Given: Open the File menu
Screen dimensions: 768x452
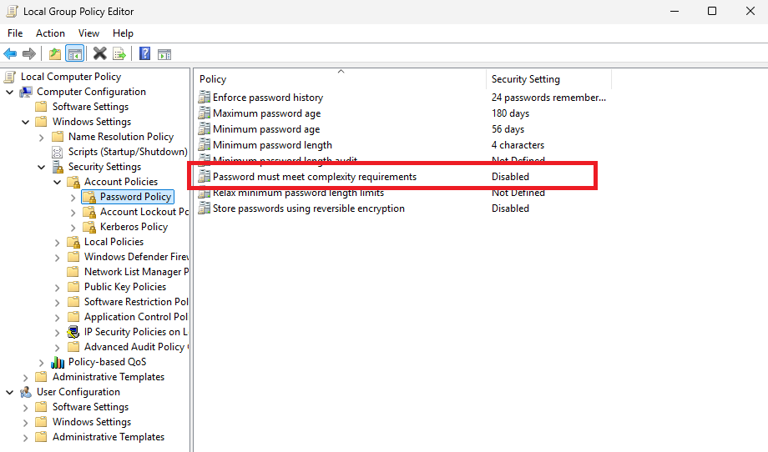Looking at the screenshot, I should click(15, 33).
